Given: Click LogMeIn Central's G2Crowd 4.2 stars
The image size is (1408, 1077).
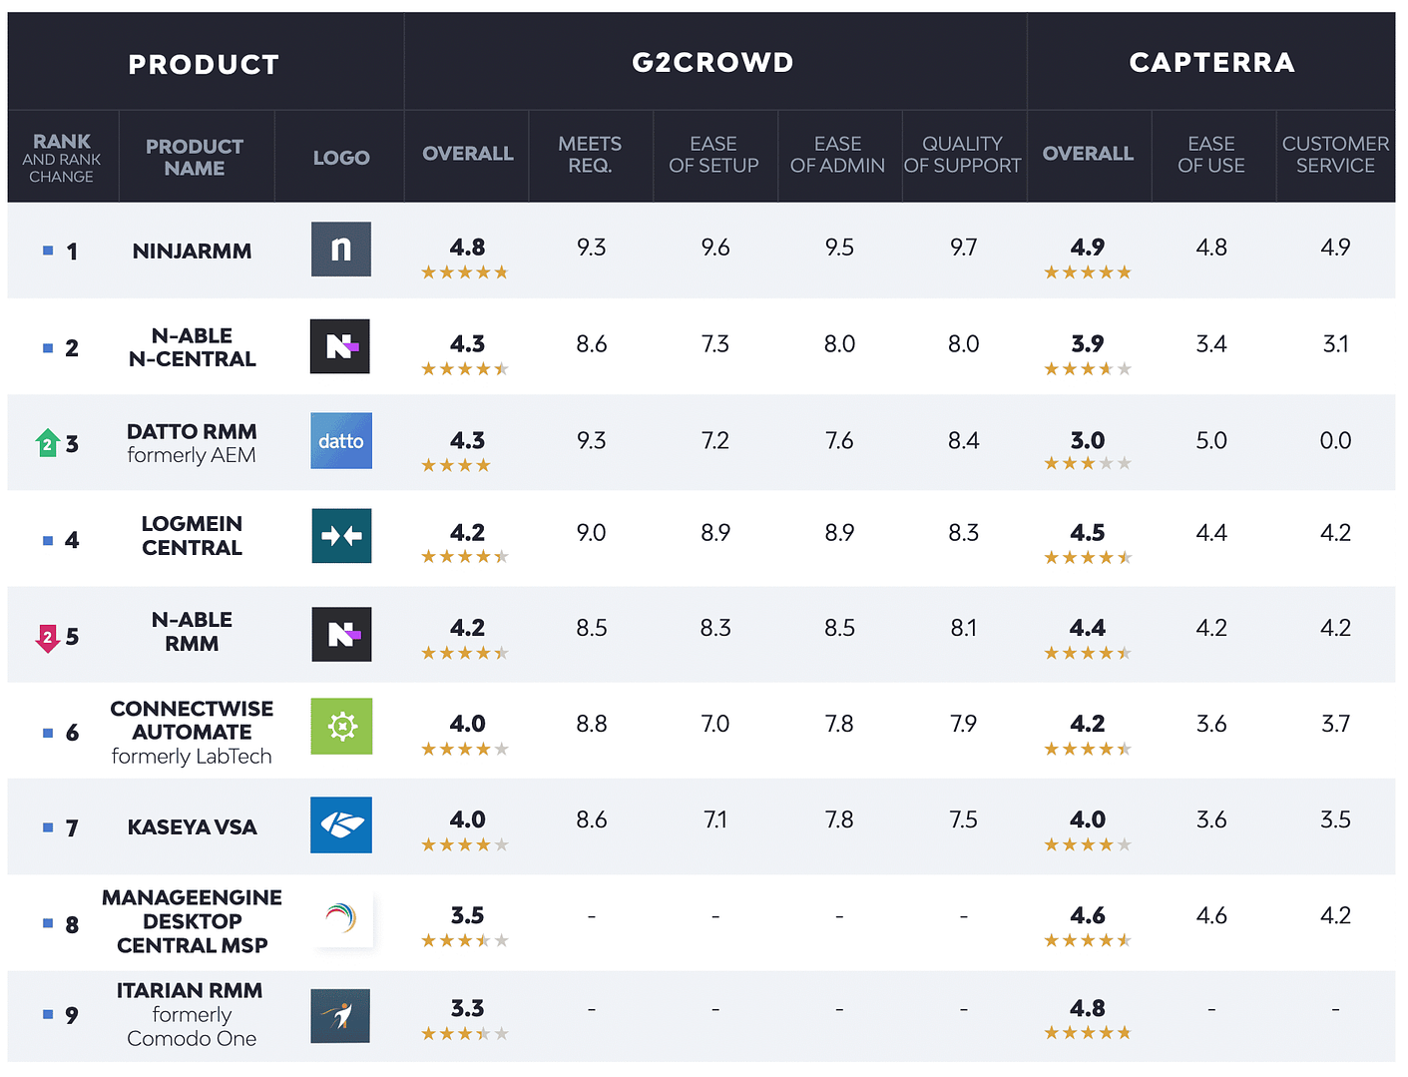Looking at the screenshot, I should click(465, 557).
